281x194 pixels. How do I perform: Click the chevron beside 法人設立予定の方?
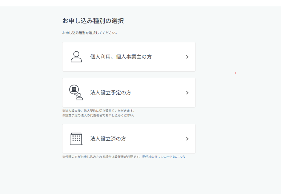[x=187, y=93]
